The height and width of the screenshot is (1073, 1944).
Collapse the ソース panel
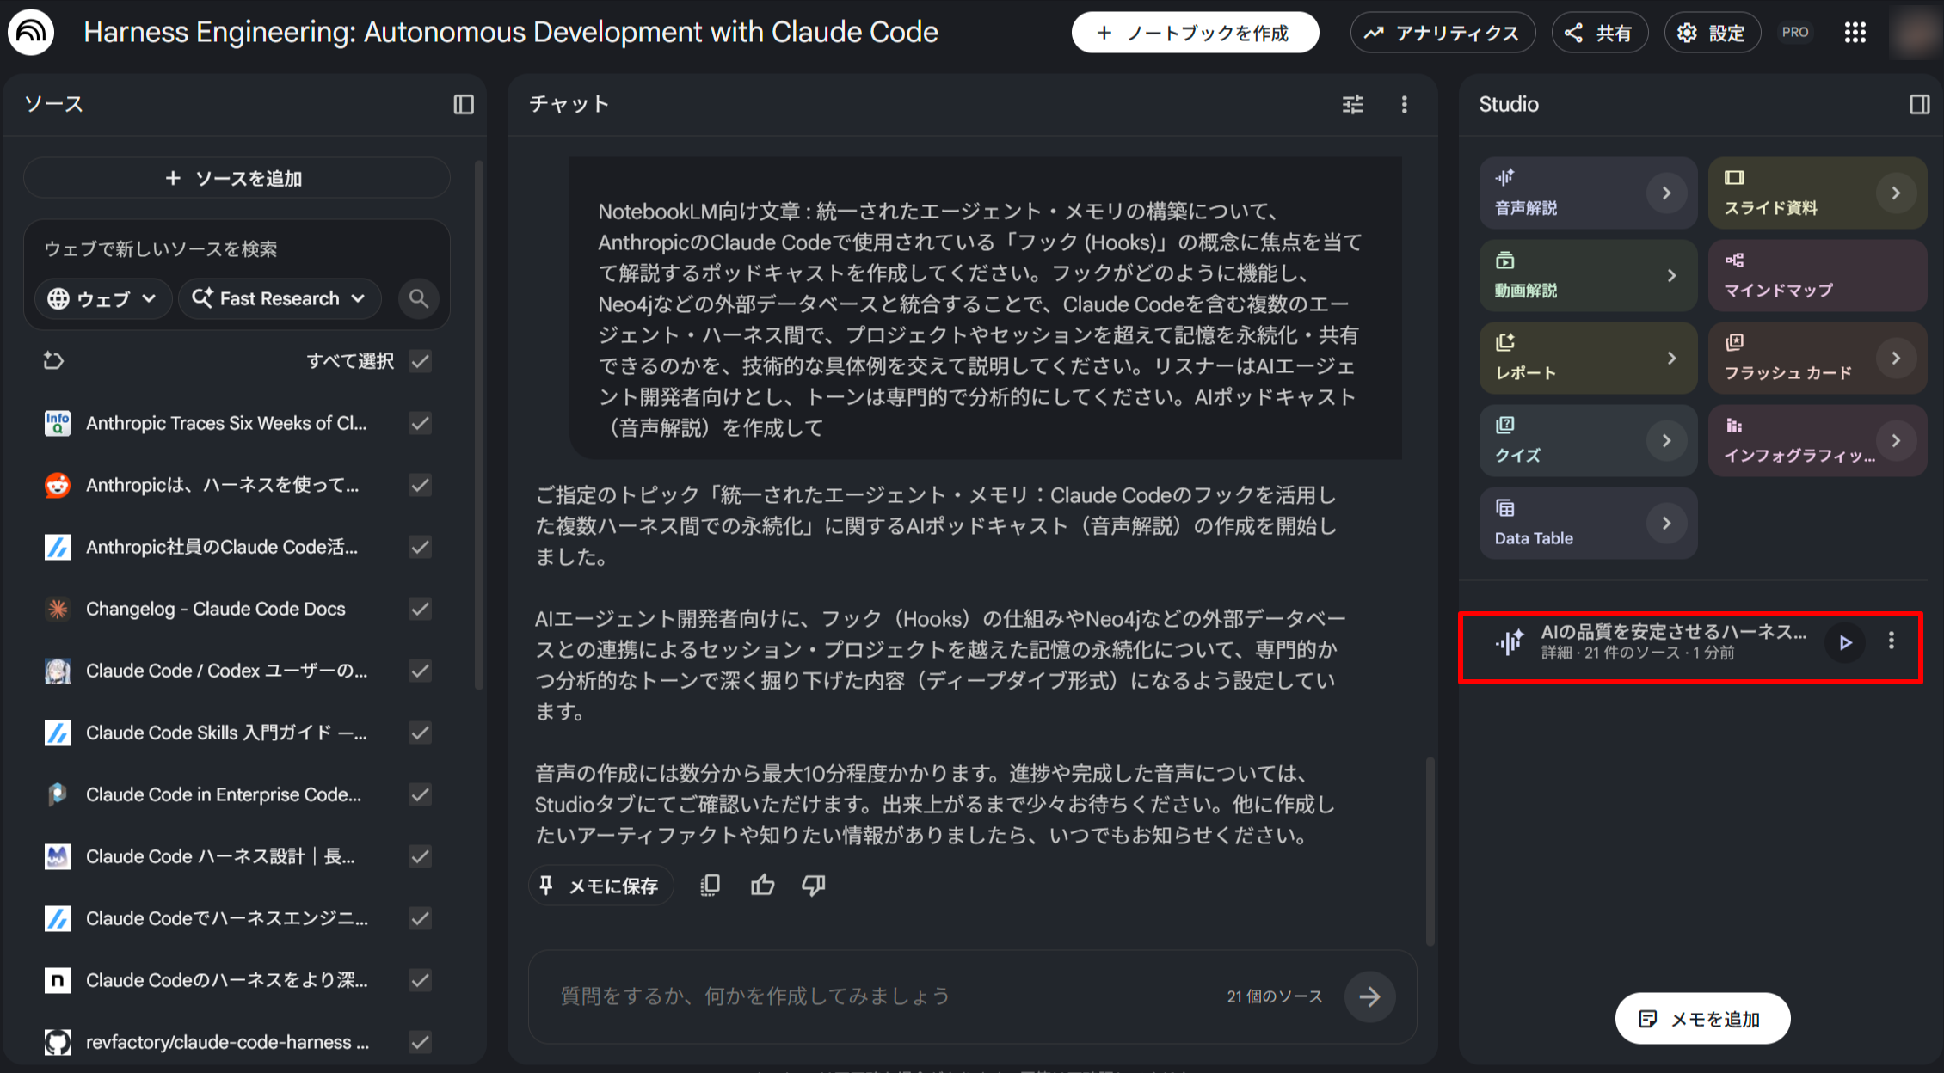464,104
